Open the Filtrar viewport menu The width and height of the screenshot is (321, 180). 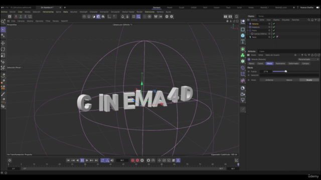point(48,21)
